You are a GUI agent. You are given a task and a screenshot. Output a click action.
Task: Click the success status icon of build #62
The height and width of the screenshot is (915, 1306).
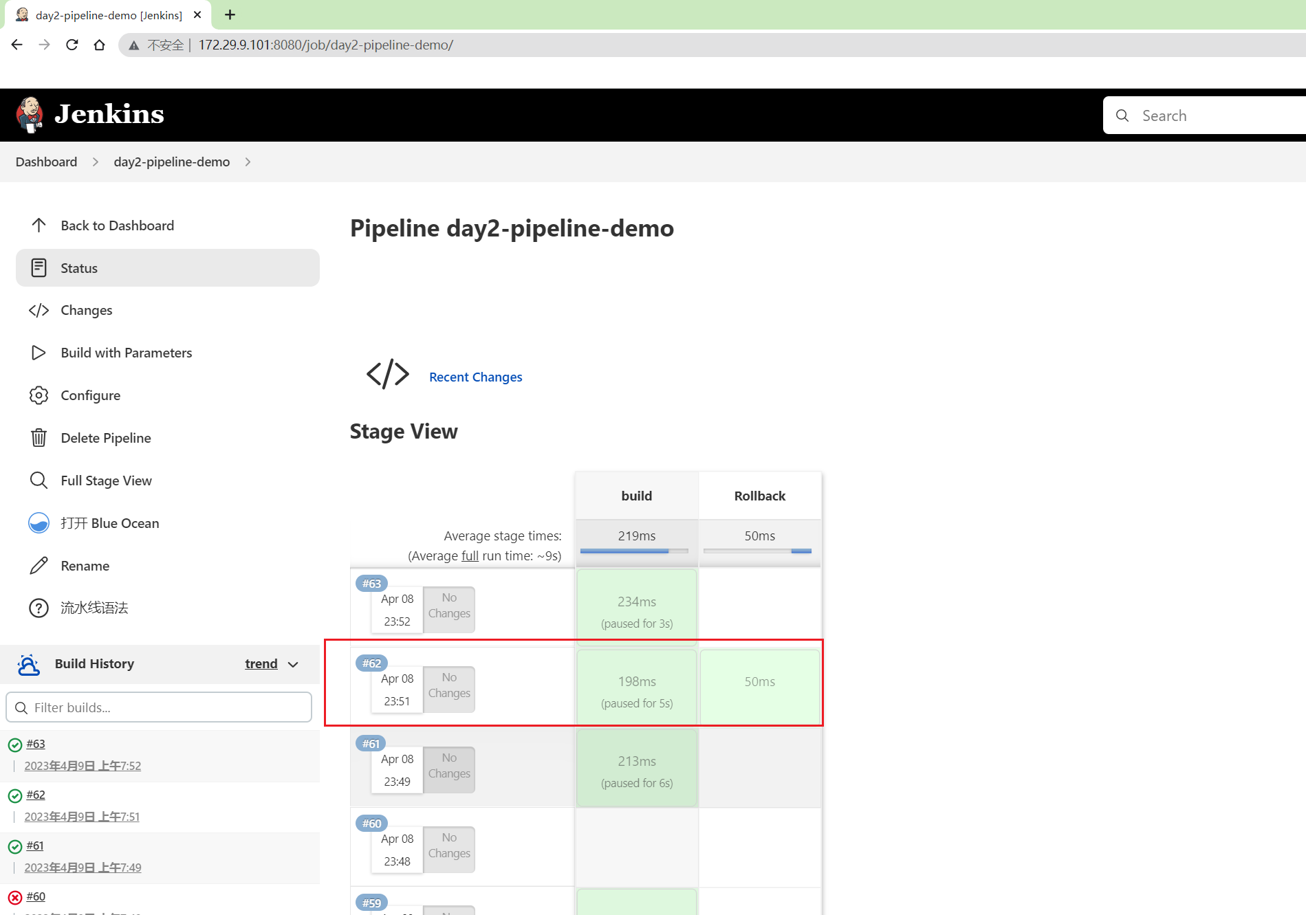14,795
